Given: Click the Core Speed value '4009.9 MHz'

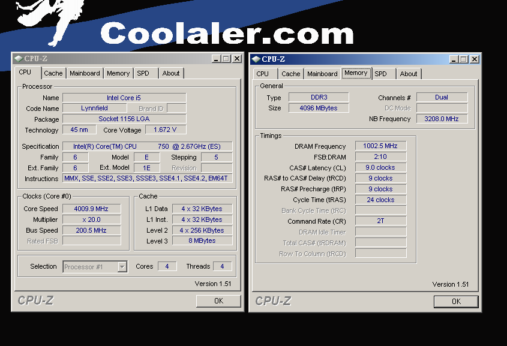Looking at the screenshot, I should click(x=92, y=209).
